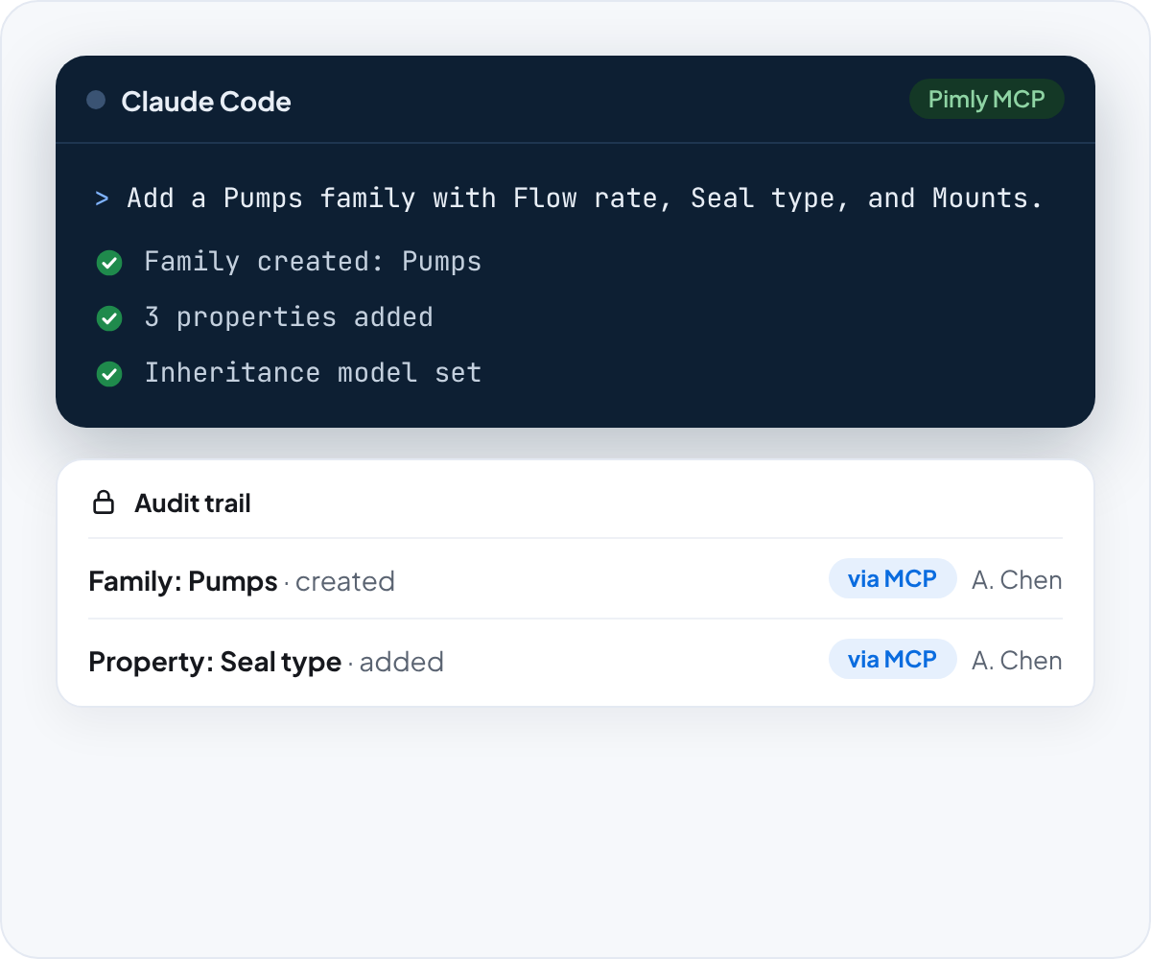Click the via MCP tag in the Family: Pumps row
The image size is (1151, 959).
pos(893,578)
